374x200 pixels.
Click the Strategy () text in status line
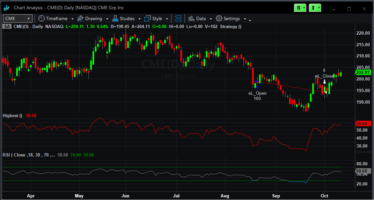pos(231,27)
